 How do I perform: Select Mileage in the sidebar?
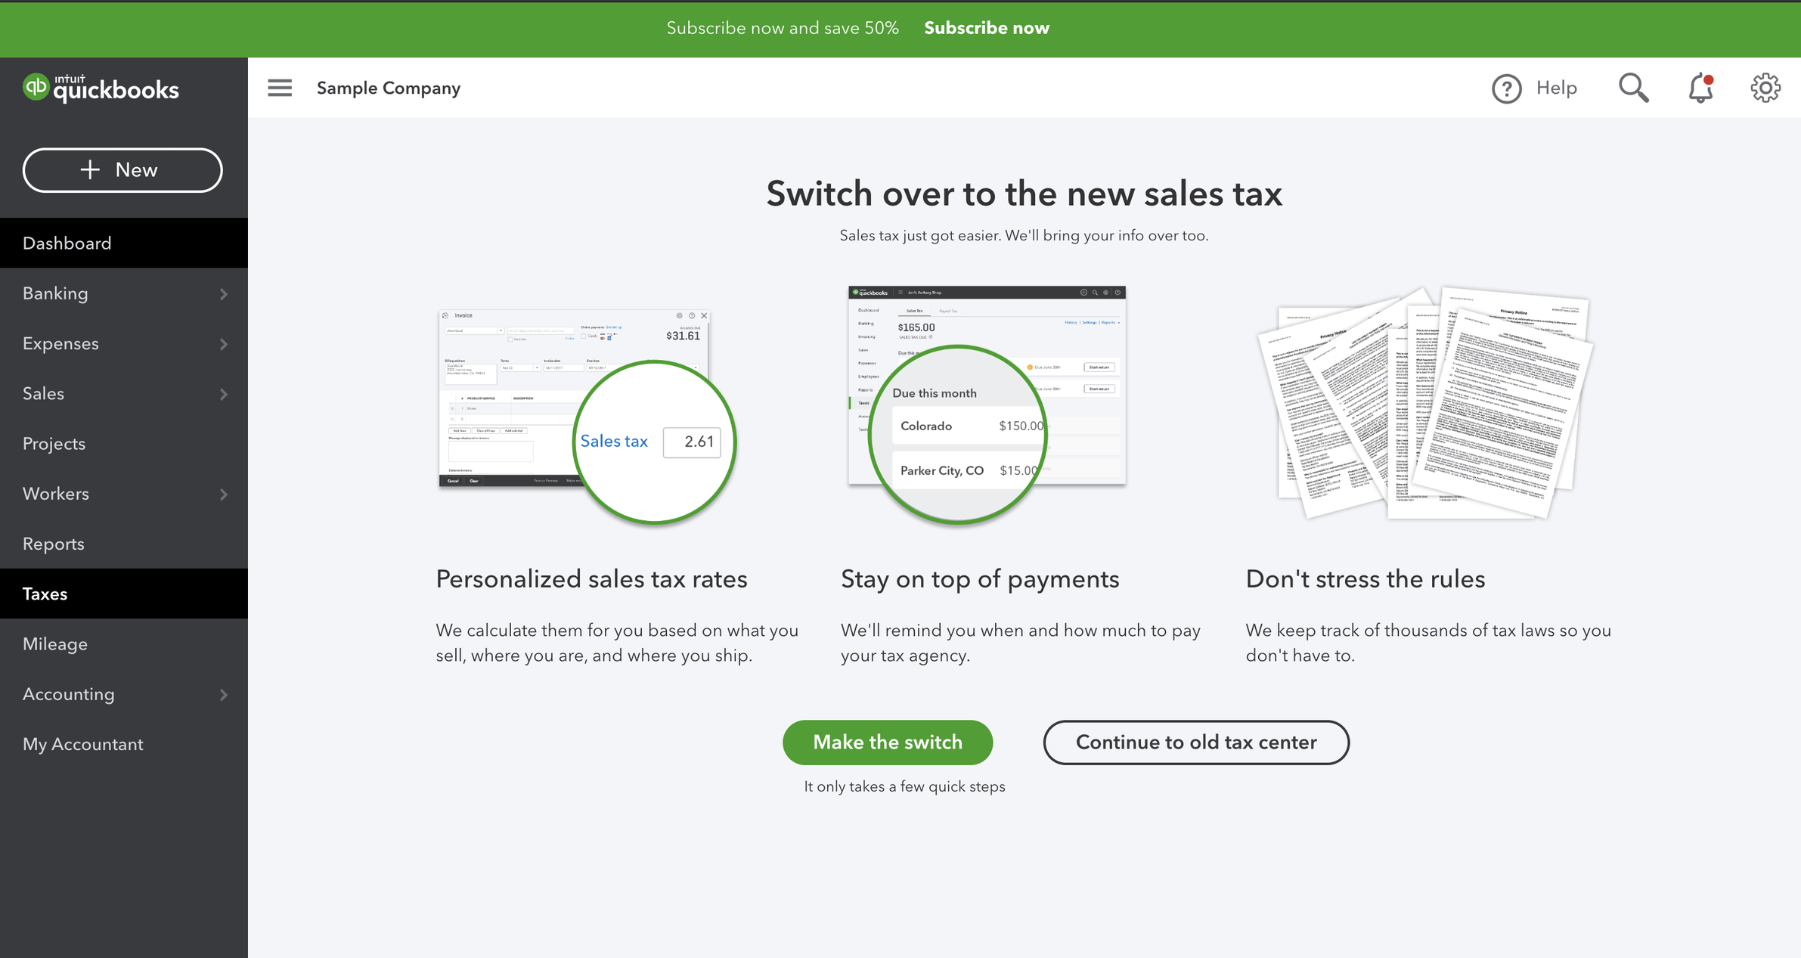pos(55,644)
